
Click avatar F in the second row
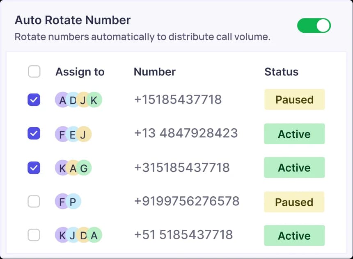(x=62, y=134)
